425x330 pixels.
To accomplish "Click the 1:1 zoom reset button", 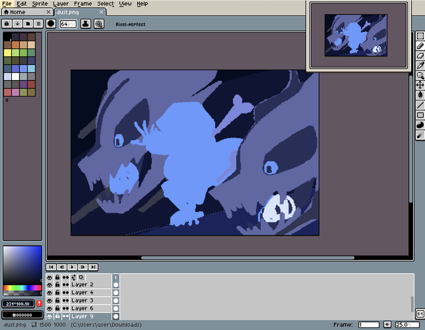I will click(x=420, y=314).
